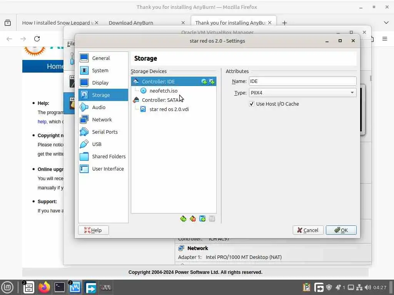Close the Snow Leopard tab
394x295 pixels.
(x=97, y=23)
